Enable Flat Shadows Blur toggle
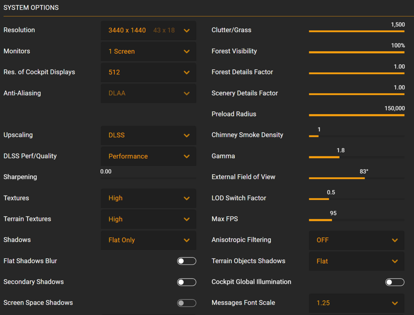The width and height of the screenshot is (414, 315). tap(186, 261)
